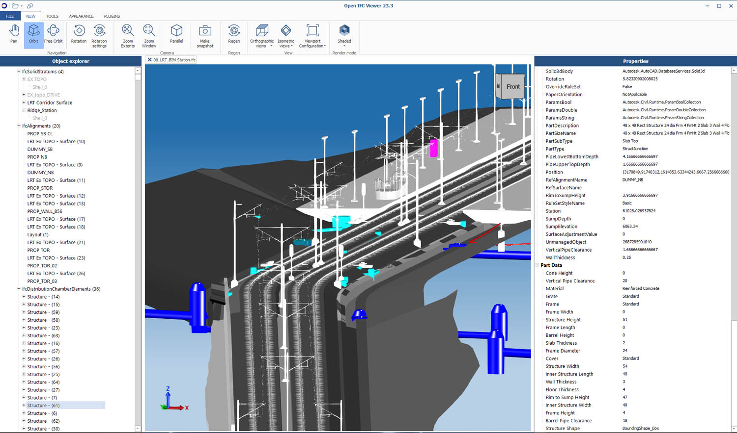The height and width of the screenshot is (433, 737).
Task: Click the link icon in title bar
Action: [30, 6]
